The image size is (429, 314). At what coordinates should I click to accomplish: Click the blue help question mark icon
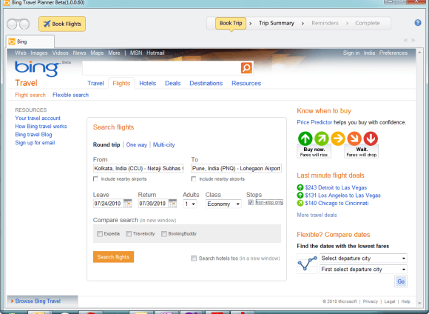(x=417, y=23)
